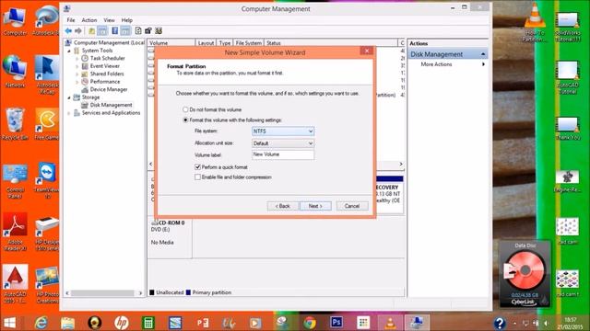Open the File menu
The height and width of the screenshot is (331, 590).
pos(71,20)
